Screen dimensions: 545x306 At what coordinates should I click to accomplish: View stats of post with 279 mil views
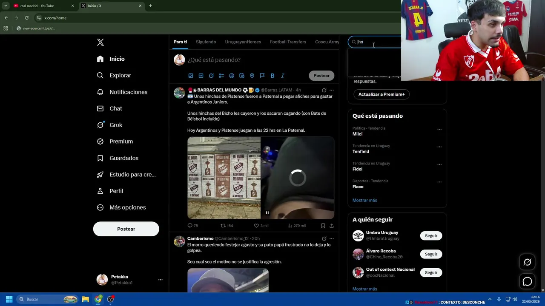pyautogui.click(x=296, y=226)
